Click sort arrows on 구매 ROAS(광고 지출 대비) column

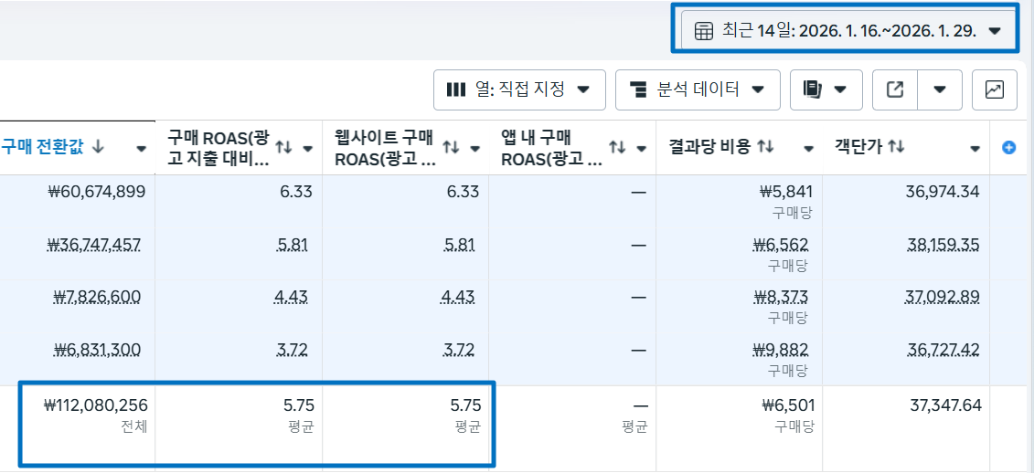282,148
